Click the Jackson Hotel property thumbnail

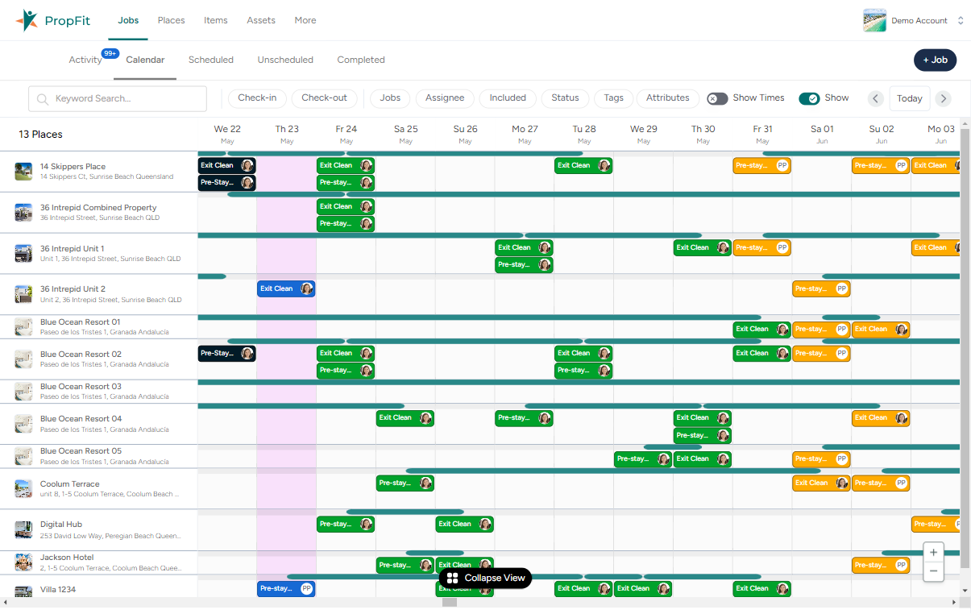tap(23, 562)
